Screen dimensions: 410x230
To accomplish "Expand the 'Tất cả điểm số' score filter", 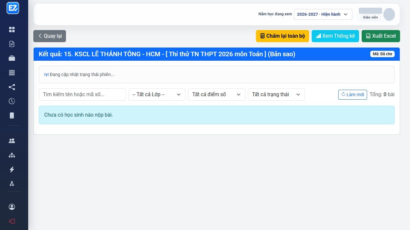I will [217, 95].
